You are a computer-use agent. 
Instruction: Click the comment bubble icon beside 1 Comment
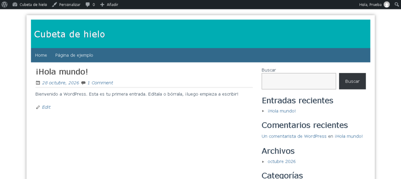(x=83, y=83)
